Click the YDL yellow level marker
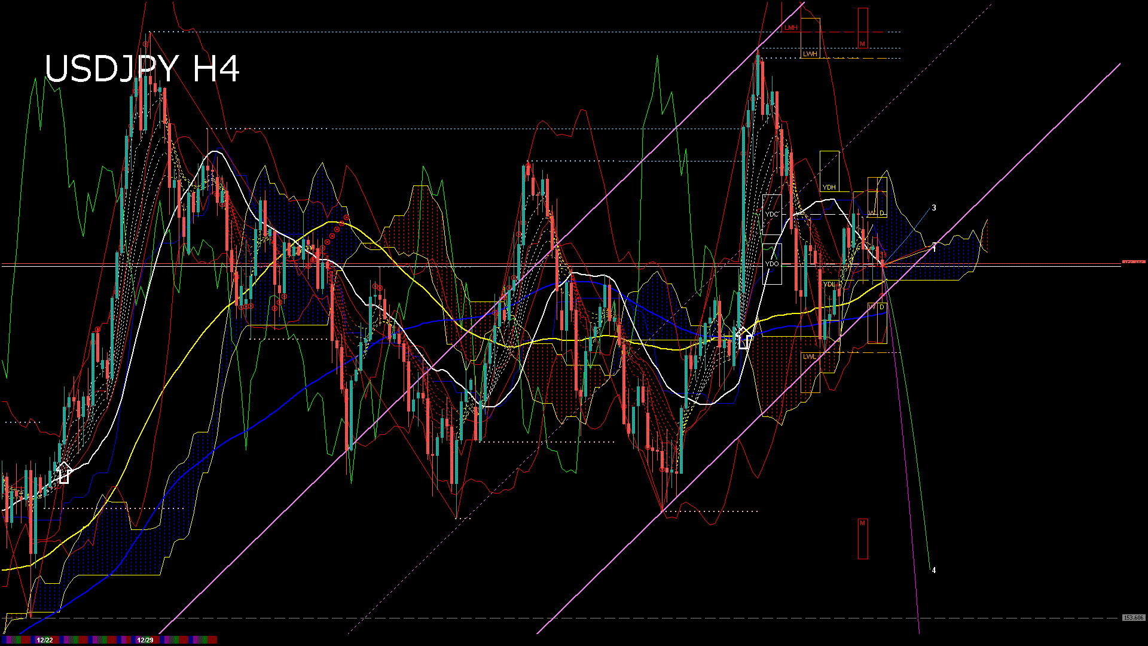 point(829,284)
